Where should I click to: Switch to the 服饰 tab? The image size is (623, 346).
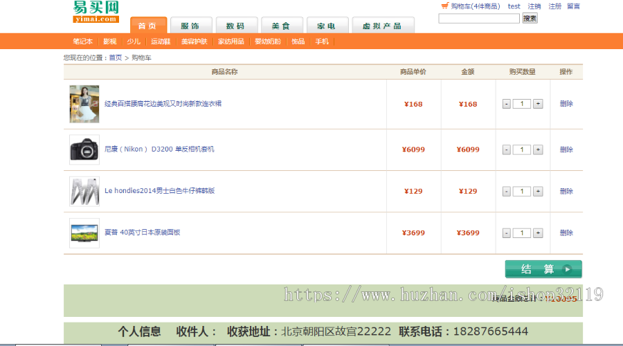(191, 26)
